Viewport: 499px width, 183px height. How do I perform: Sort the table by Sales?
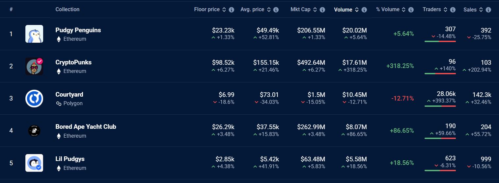481,10
